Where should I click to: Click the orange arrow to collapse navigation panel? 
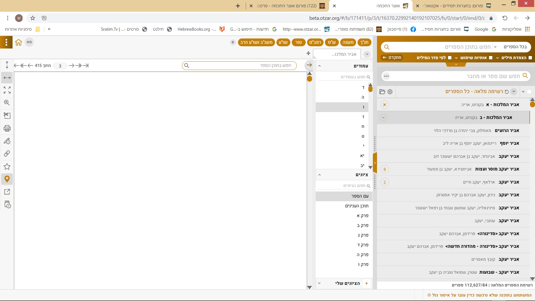309,65
